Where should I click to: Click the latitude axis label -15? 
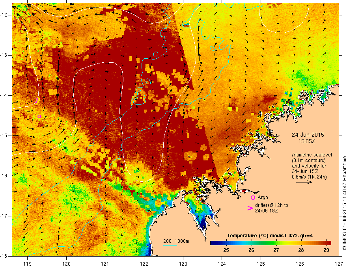click(4, 136)
